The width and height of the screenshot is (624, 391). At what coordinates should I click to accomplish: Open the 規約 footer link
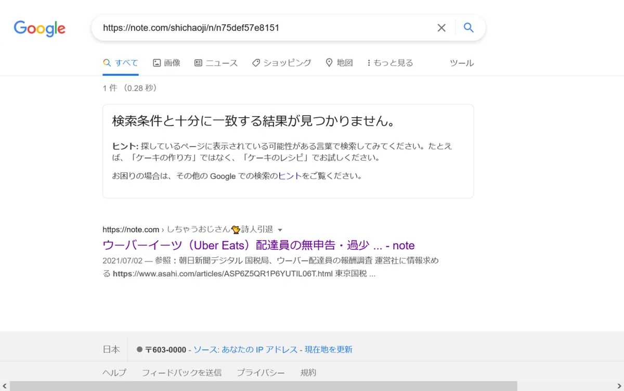[308, 373]
